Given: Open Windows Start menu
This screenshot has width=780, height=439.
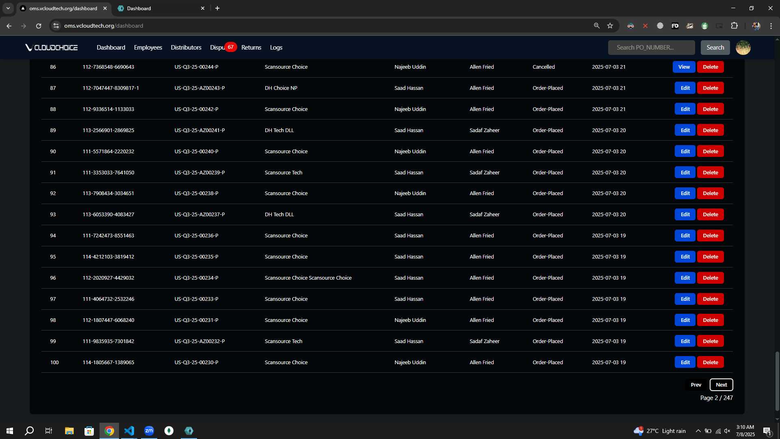Looking at the screenshot, I should [x=10, y=431].
